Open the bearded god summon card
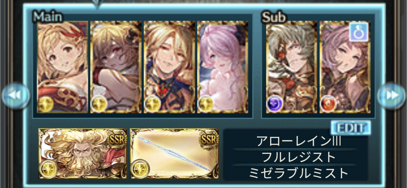 click(x=83, y=153)
